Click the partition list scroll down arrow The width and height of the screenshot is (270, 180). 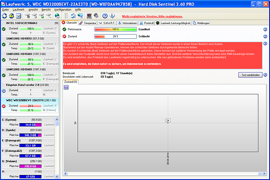tap(57, 177)
